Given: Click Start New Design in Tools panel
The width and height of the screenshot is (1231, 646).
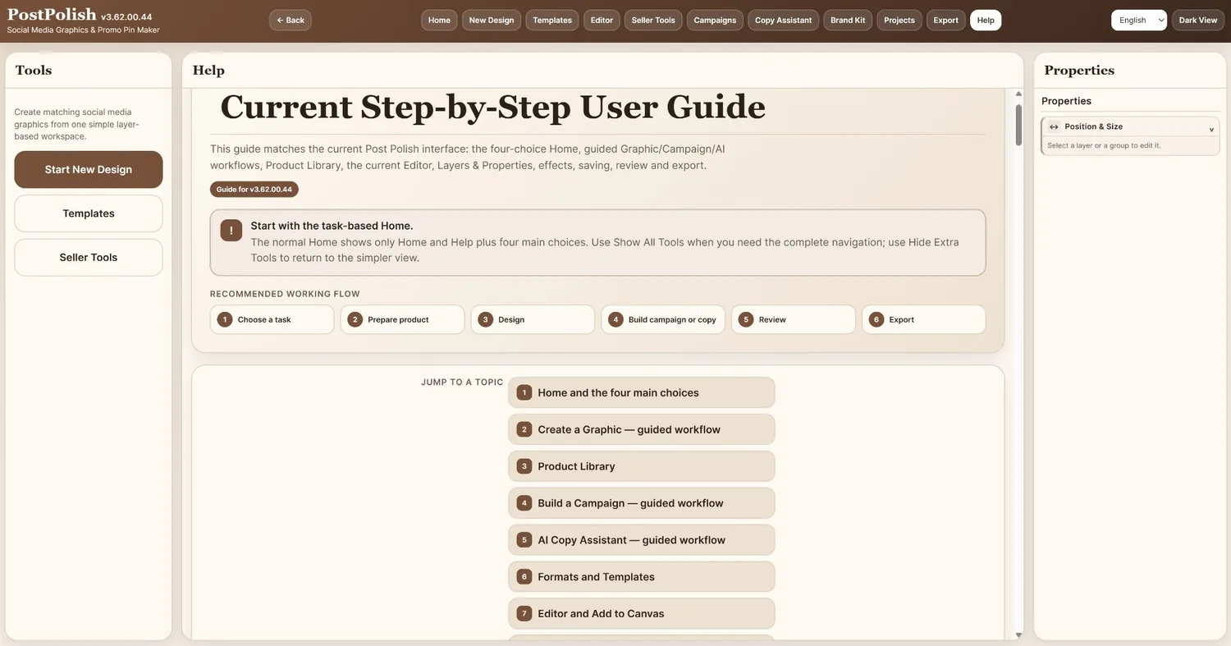Looking at the screenshot, I should [89, 169].
